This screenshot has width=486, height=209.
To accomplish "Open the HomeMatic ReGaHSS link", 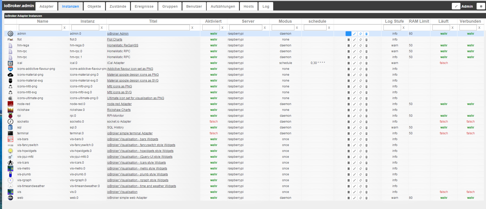I will point(123,45).
